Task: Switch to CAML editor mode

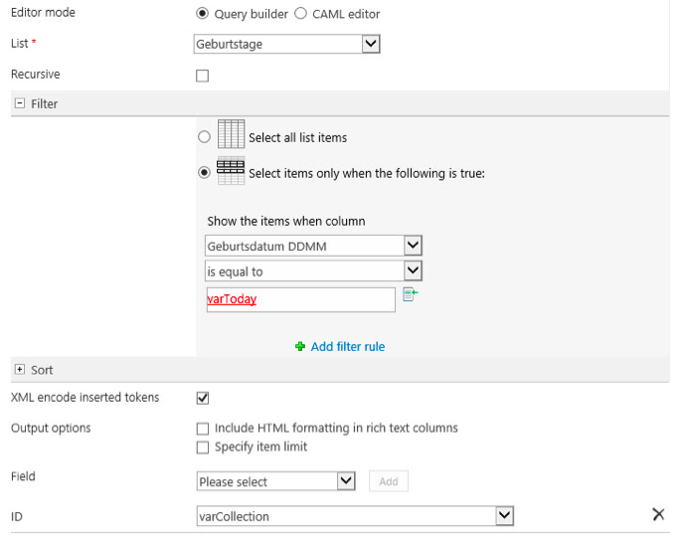Action: (300, 14)
